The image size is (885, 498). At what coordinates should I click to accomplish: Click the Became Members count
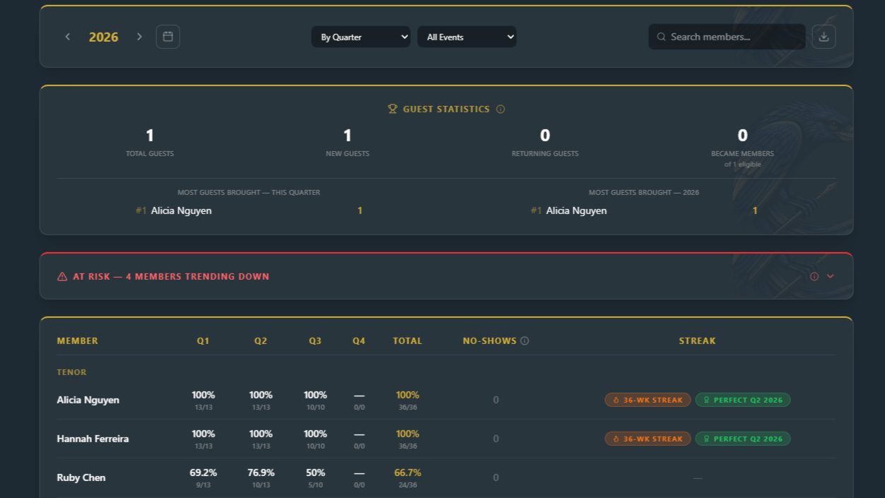pyautogui.click(x=743, y=136)
